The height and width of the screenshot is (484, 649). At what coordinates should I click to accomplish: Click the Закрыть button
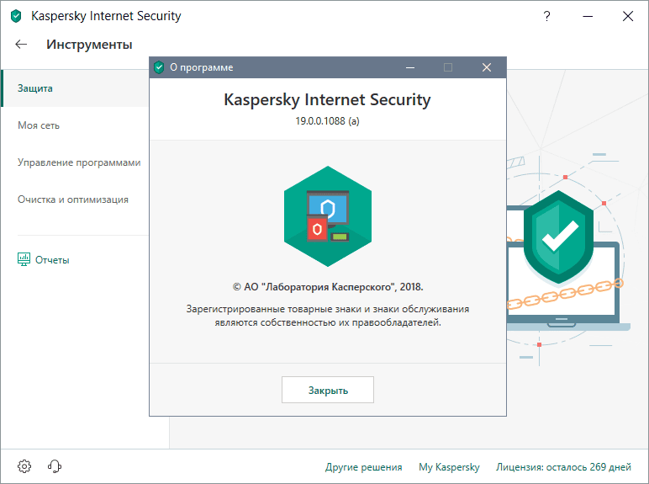pyautogui.click(x=328, y=390)
